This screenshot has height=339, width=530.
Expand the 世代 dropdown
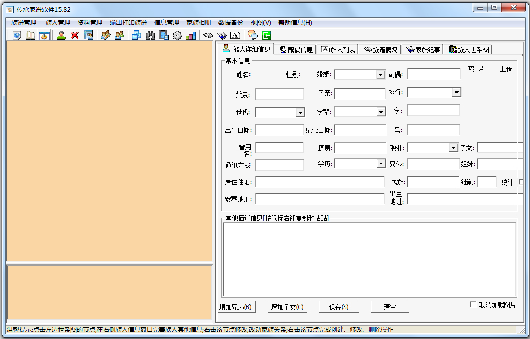pos(300,112)
